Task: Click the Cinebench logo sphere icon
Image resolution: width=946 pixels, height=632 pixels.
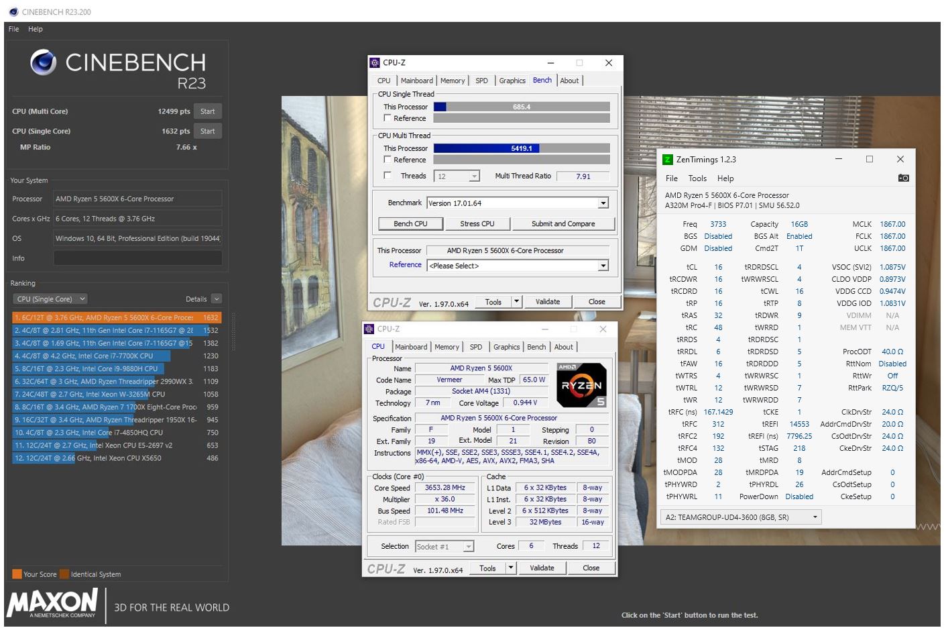Action: (x=44, y=62)
